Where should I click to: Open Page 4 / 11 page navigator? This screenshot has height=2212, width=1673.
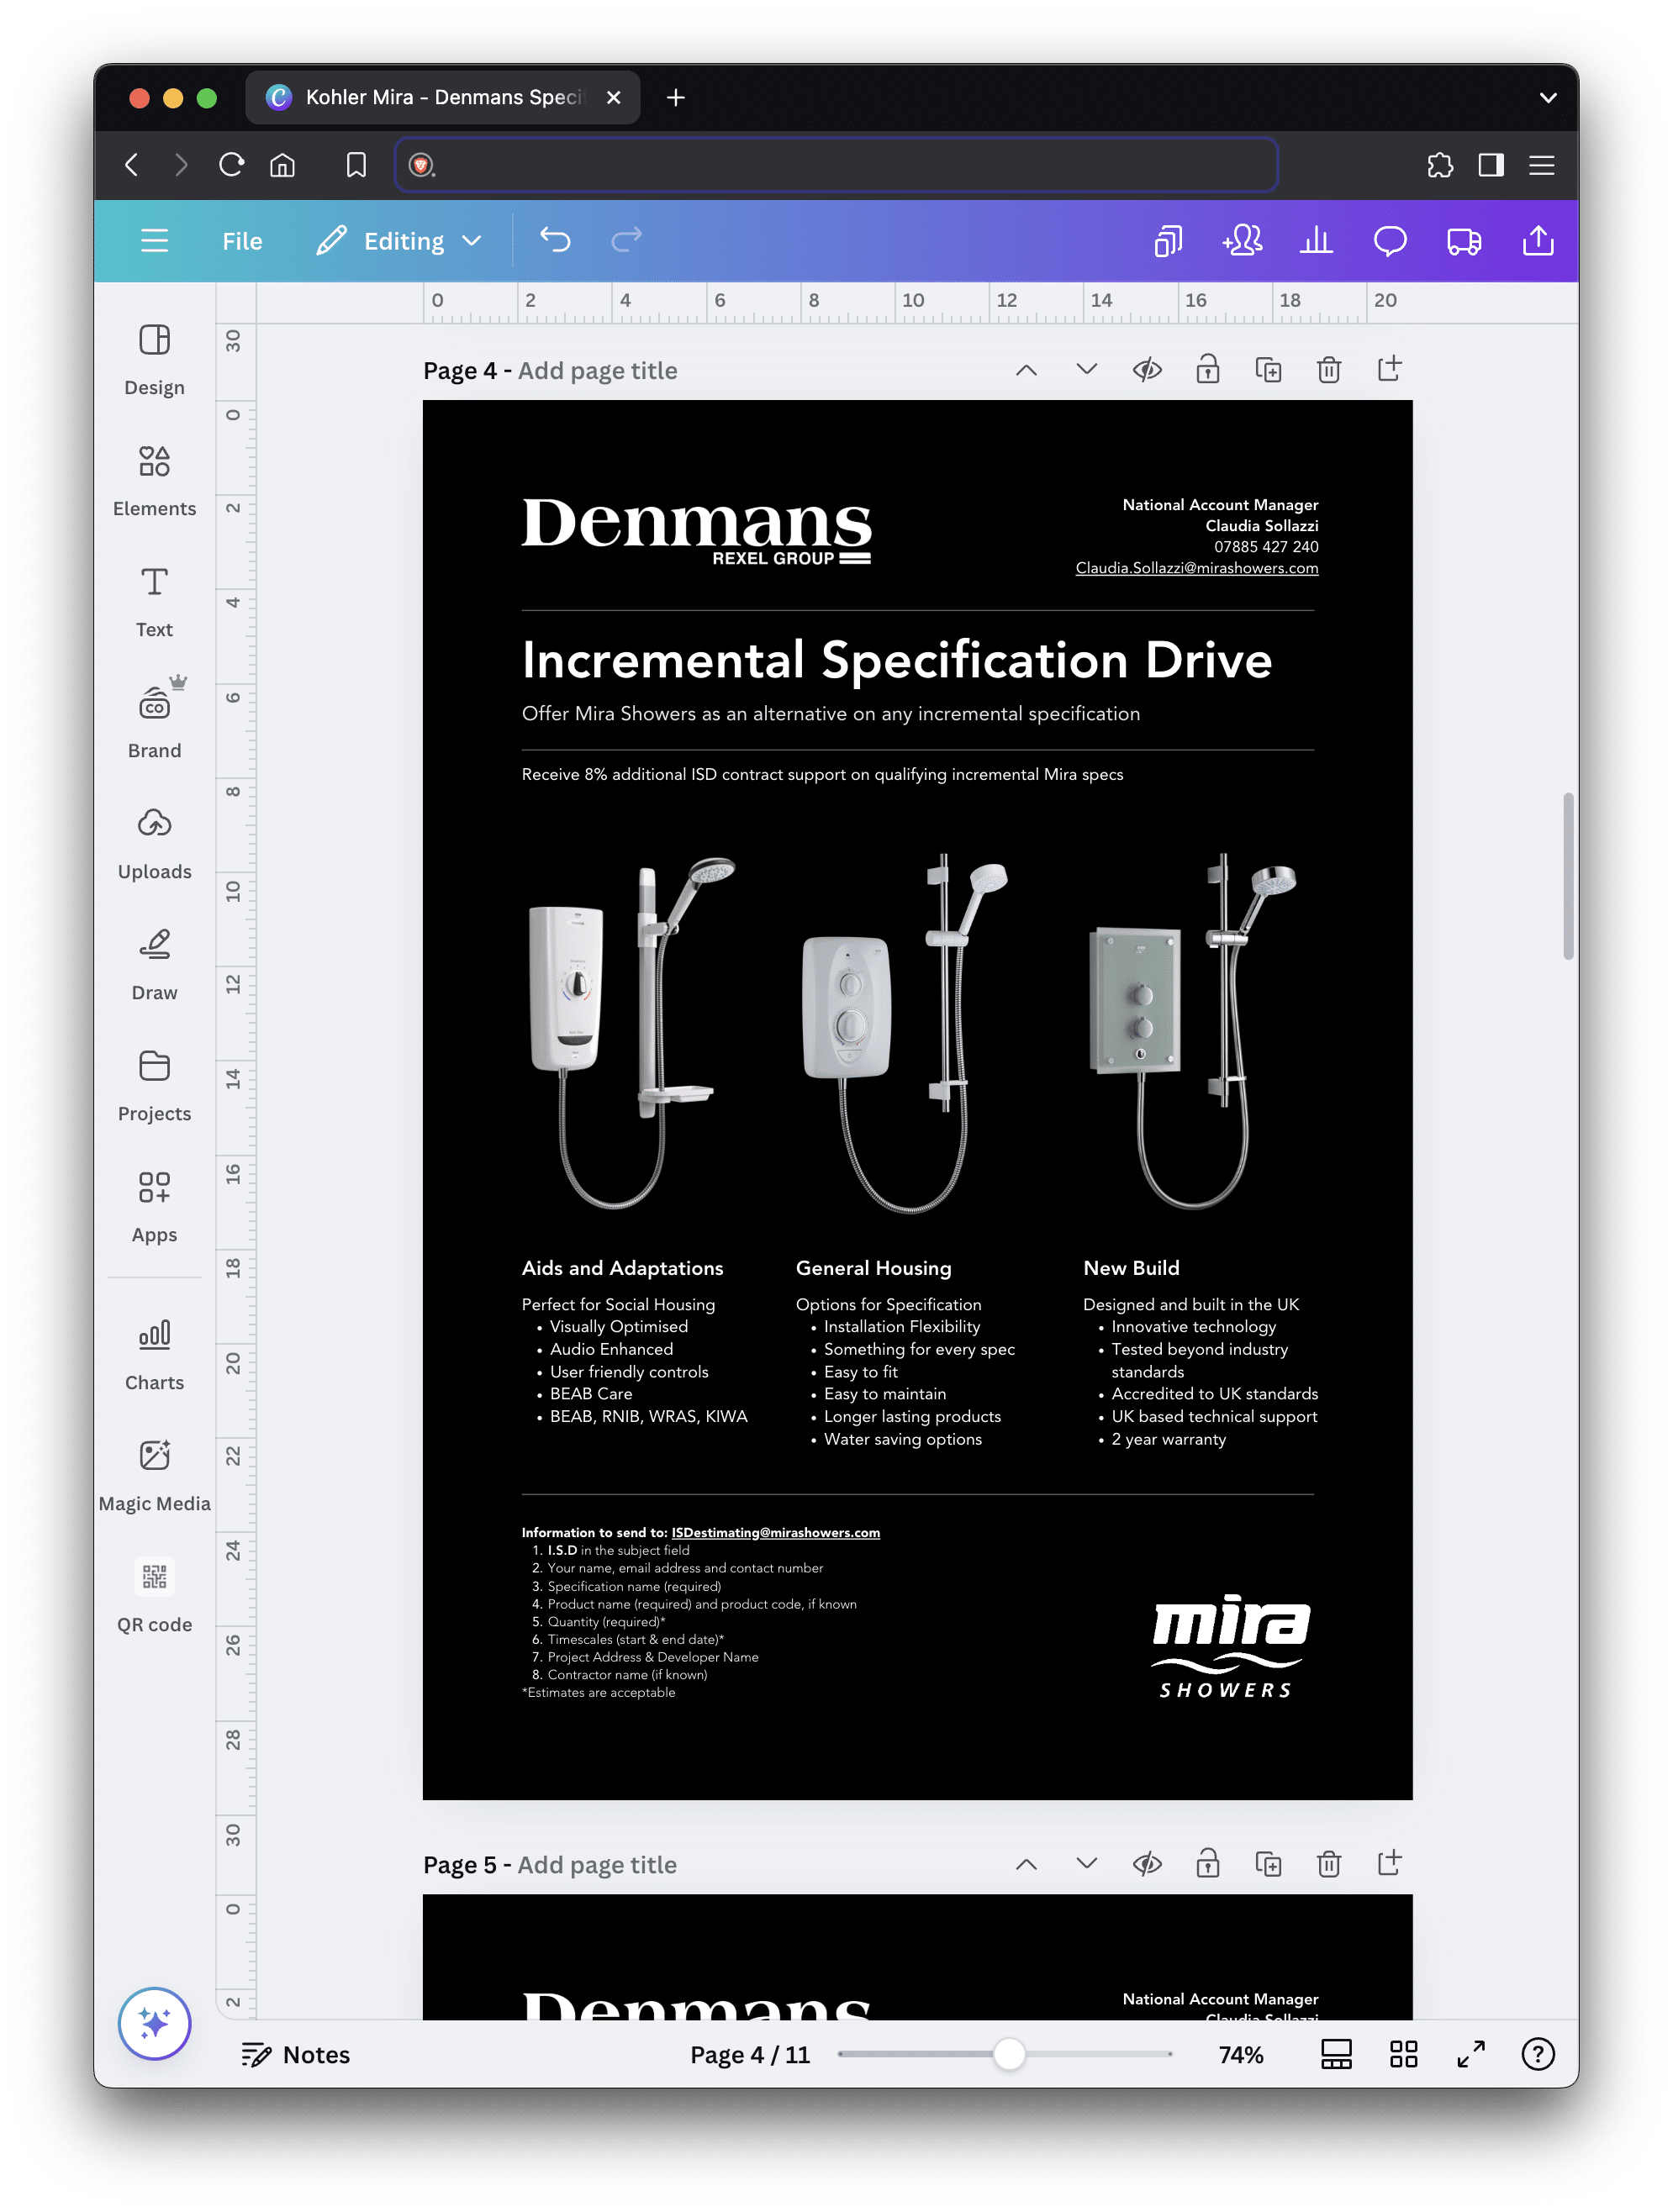click(749, 2054)
